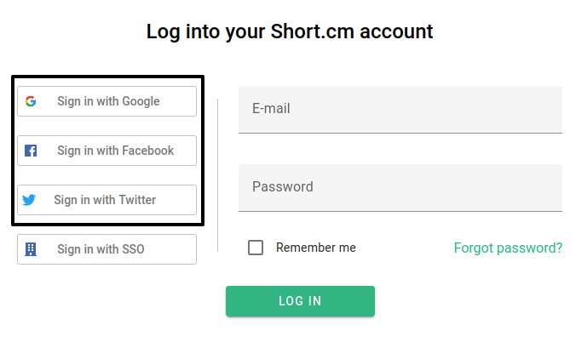Click the blue Twitter bird icon
This screenshot has width=576, height=342.
(29, 200)
